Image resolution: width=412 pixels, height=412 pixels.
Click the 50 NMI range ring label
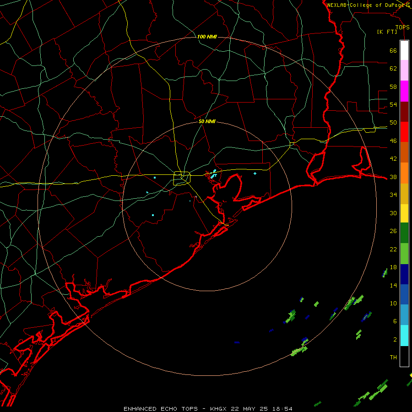[x=207, y=121]
